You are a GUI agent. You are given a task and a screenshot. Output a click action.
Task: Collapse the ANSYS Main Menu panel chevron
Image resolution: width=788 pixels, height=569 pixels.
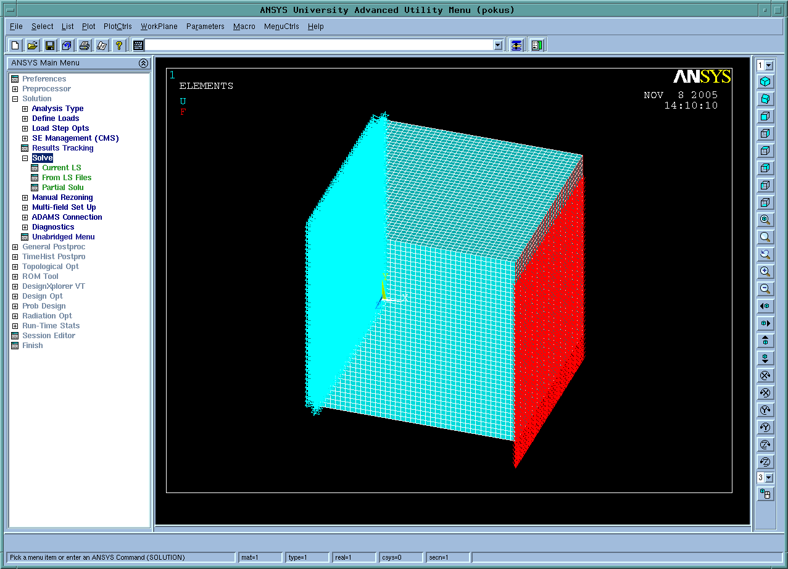pos(143,63)
